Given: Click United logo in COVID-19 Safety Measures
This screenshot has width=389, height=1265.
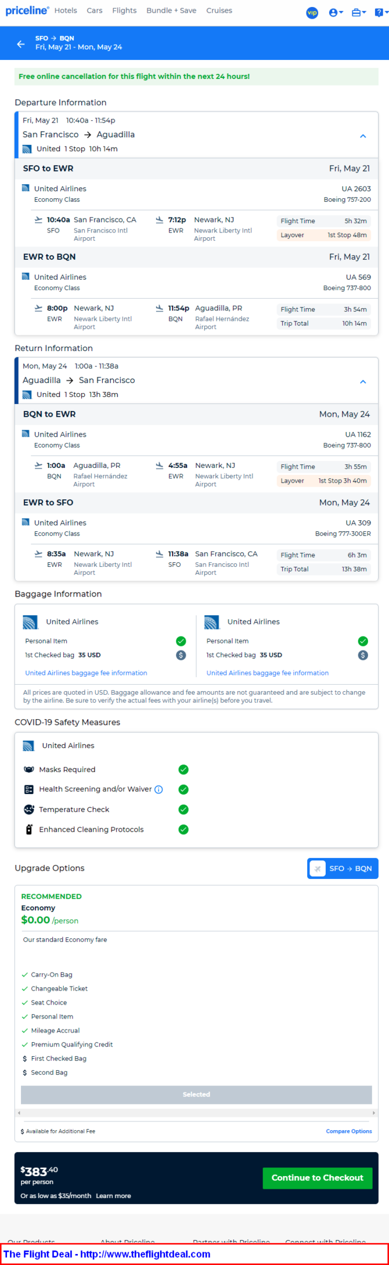Looking at the screenshot, I should [x=28, y=746].
